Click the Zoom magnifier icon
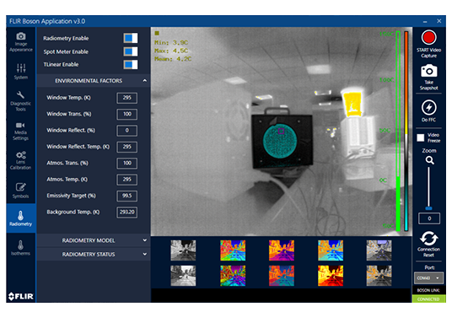 click(429, 160)
